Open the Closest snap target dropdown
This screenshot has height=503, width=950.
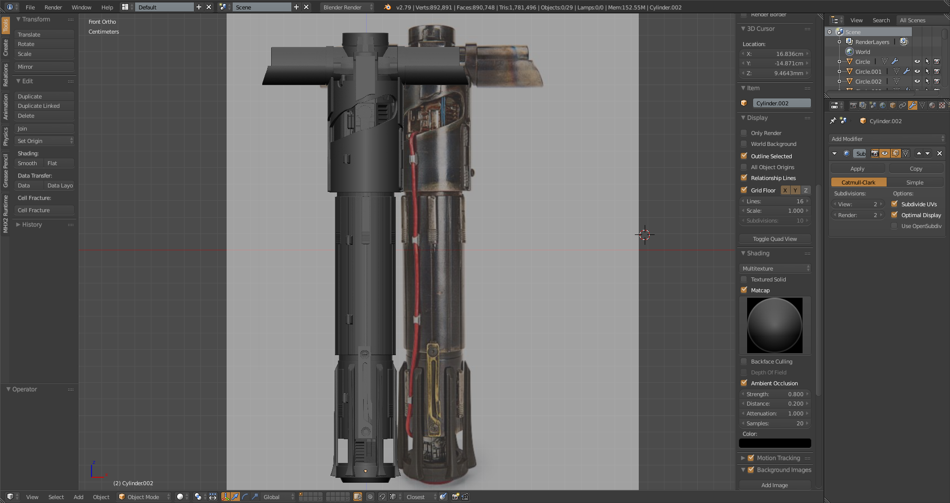coord(422,497)
